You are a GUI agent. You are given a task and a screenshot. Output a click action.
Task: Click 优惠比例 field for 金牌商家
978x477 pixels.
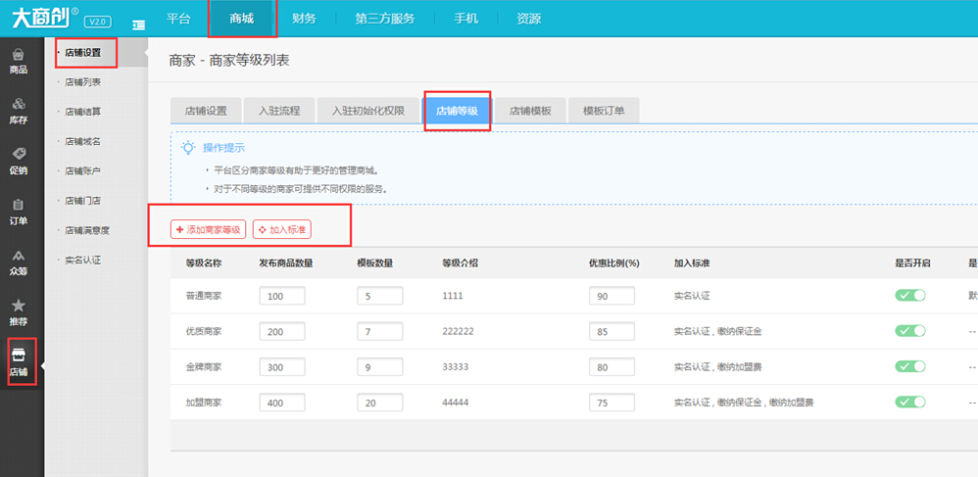coord(611,366)
